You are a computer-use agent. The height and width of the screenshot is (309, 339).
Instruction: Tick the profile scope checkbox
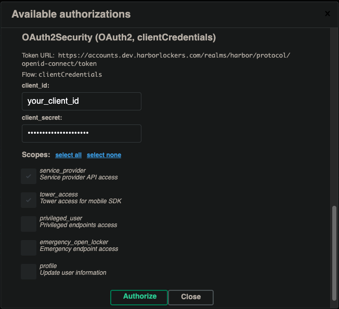pos(29,272)
